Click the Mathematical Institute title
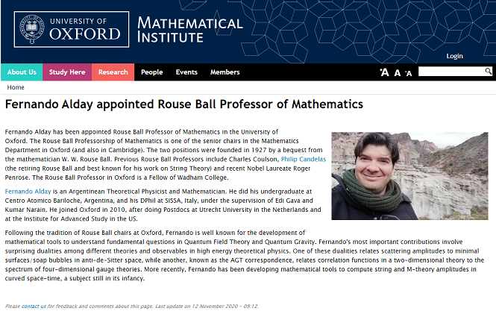Viewport: 496px width, 311px height. tap(190, 31)
